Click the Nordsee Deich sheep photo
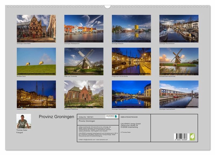This screenshot has height=155, width=215. click(36, 62)
